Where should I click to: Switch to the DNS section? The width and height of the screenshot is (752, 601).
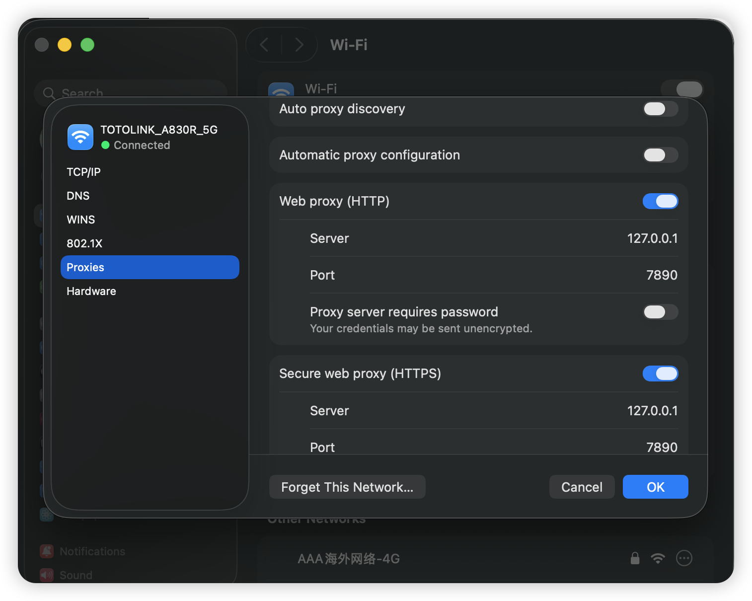click(x=78, y=196)
